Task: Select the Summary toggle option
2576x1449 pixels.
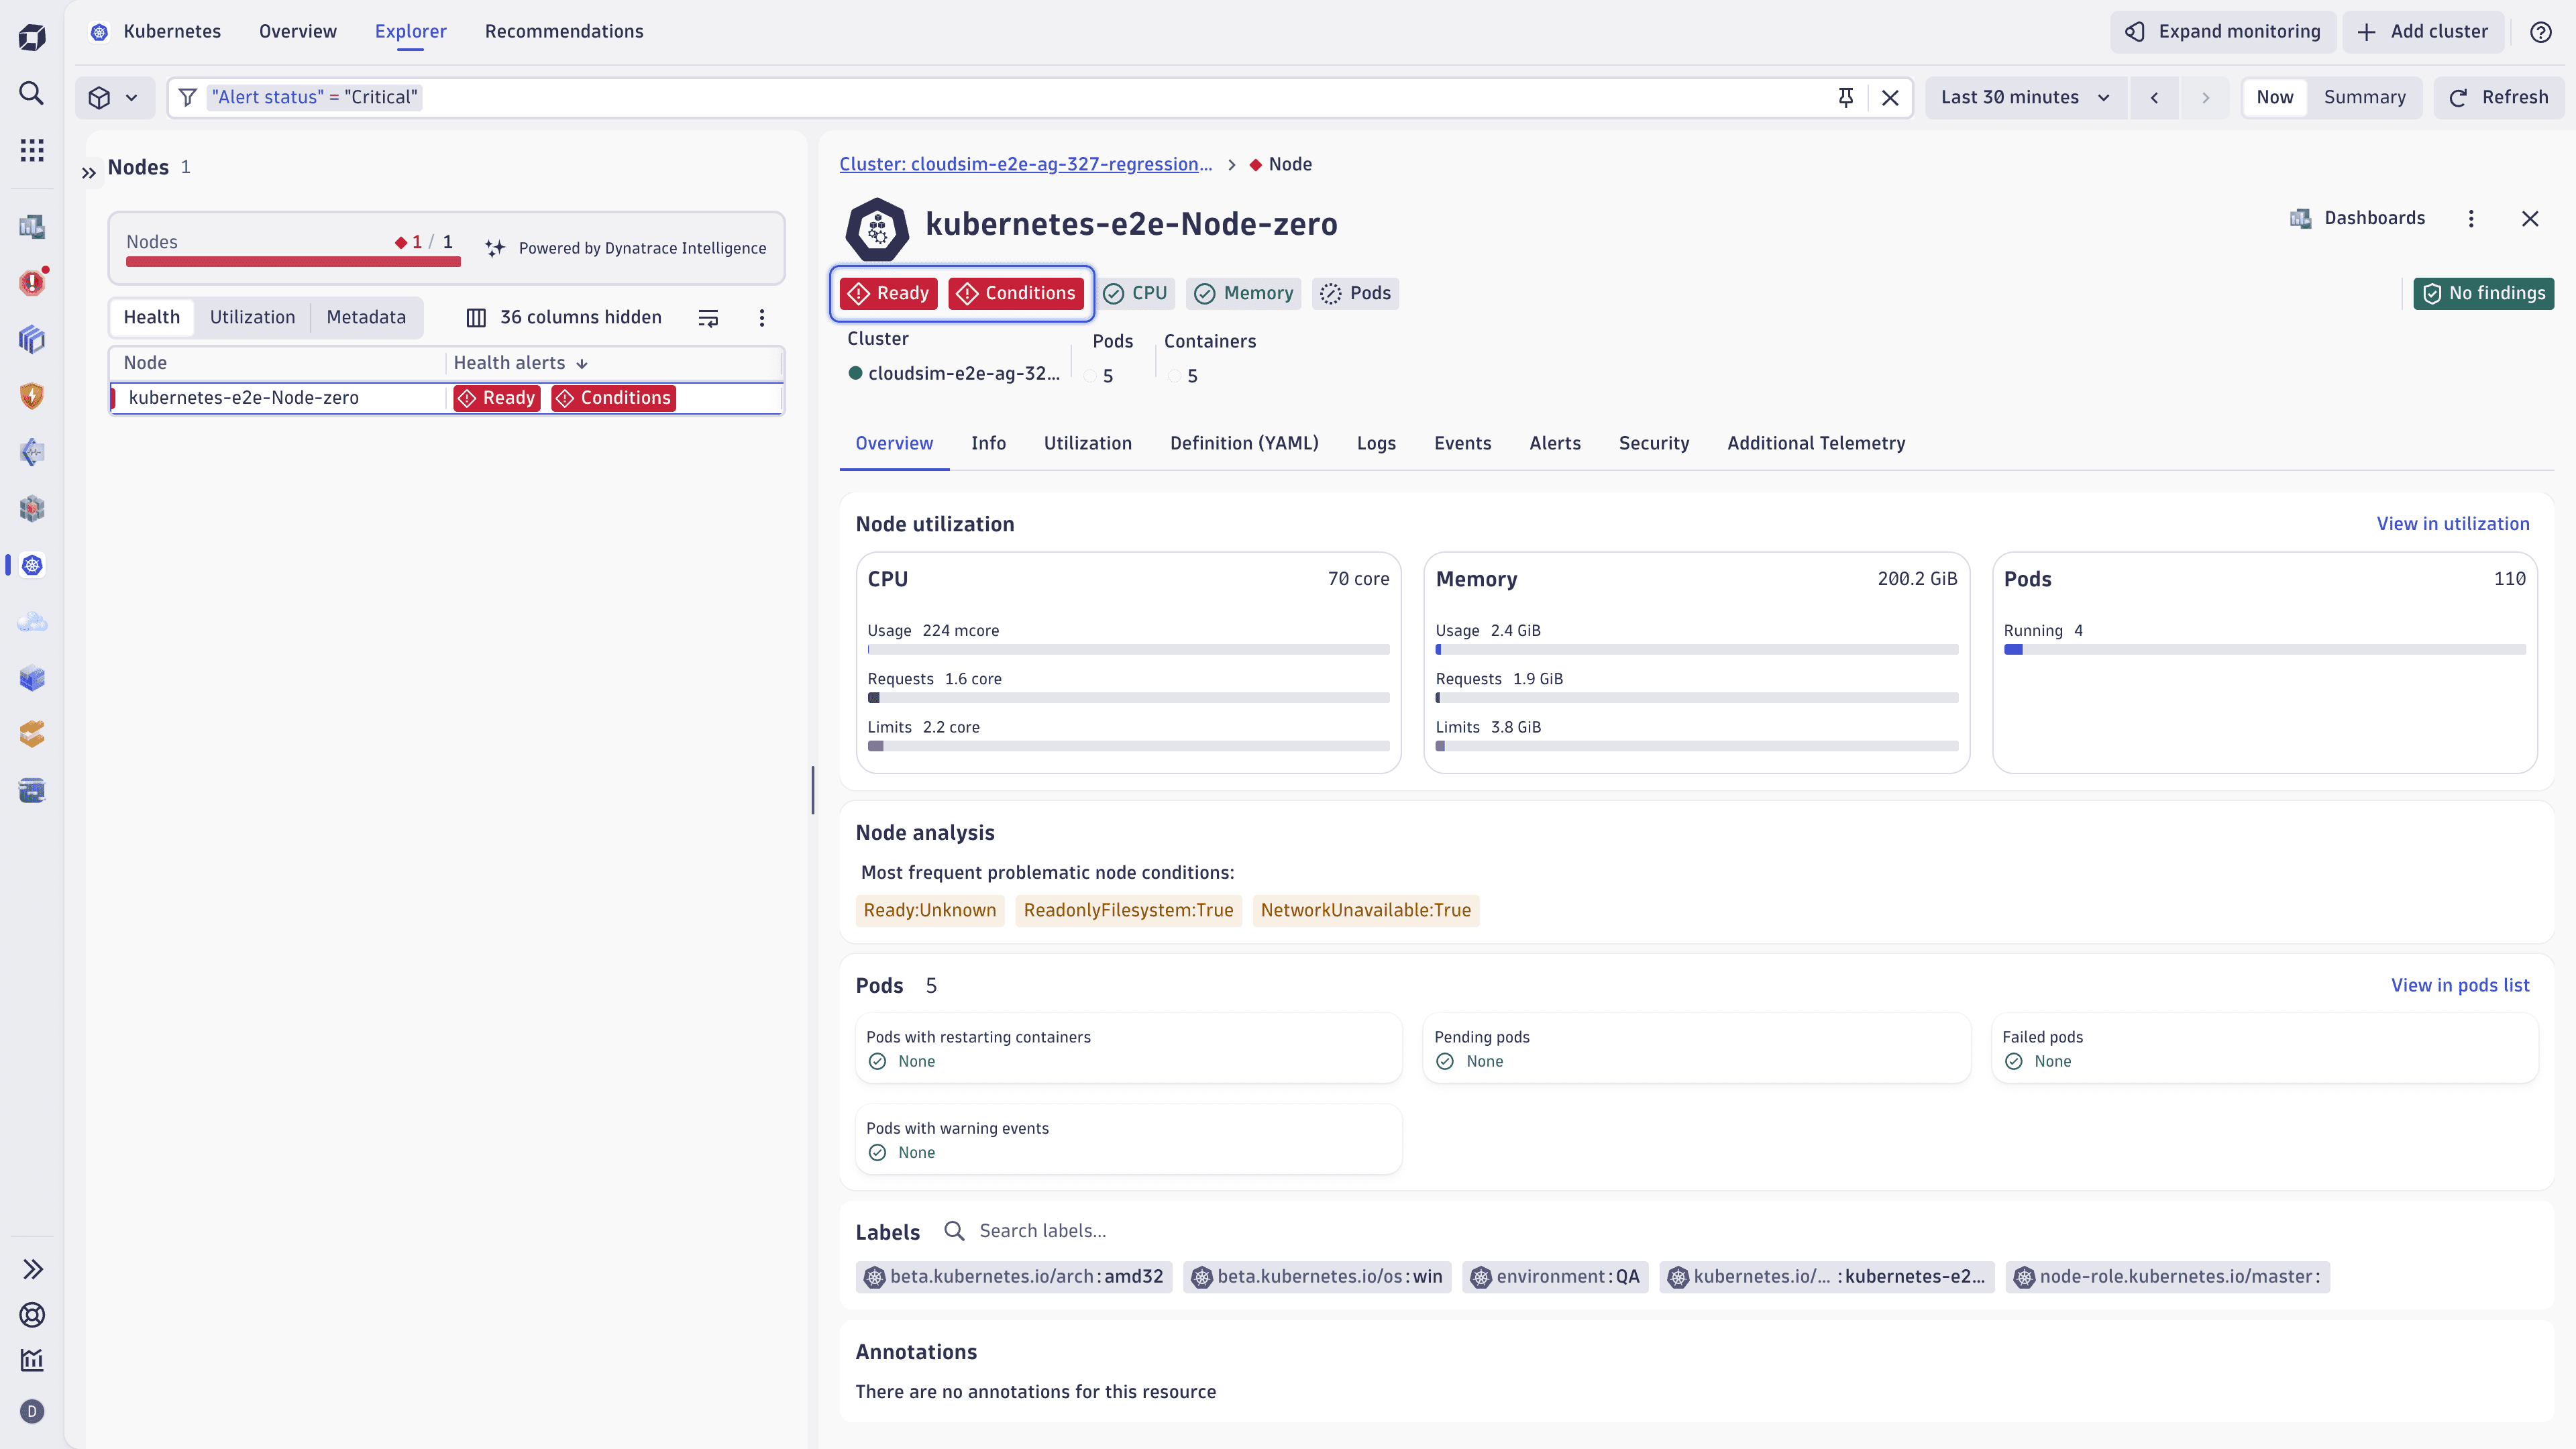Action: [x=2364, y=97]
